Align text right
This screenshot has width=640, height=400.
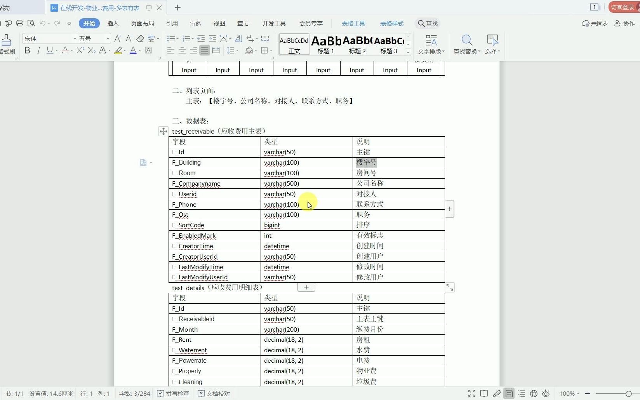tap(193, 50)
